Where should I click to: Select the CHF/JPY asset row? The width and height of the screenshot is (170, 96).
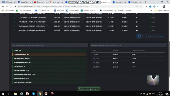[128, 54]
